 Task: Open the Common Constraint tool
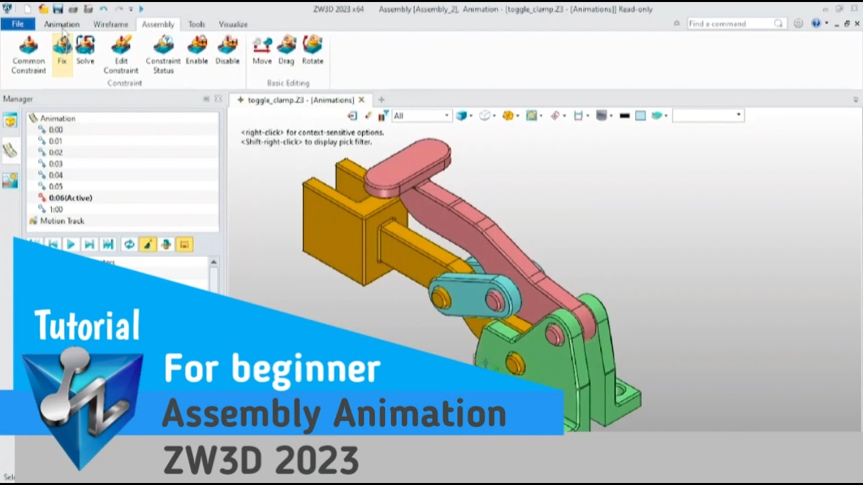28,55
